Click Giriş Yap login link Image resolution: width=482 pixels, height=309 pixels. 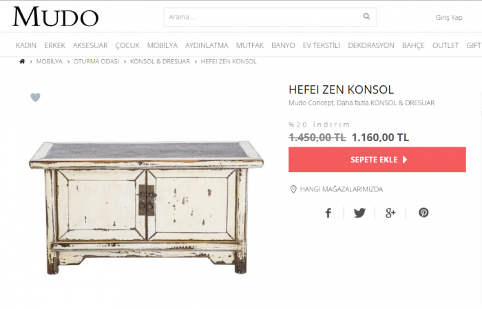(x=449, y=17)
